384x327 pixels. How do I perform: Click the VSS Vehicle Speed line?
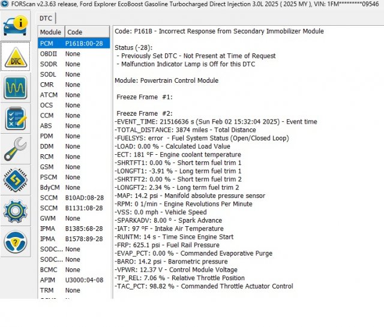pyautogui.click(x=161, y=212)
